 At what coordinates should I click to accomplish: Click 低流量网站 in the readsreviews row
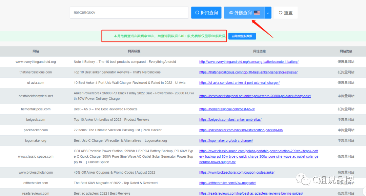(x=346, y=193)
